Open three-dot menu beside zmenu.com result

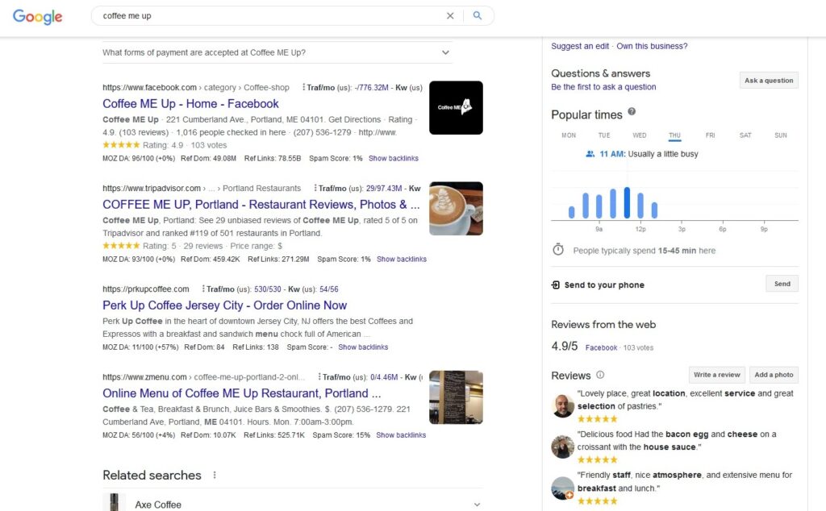[319, 377]
